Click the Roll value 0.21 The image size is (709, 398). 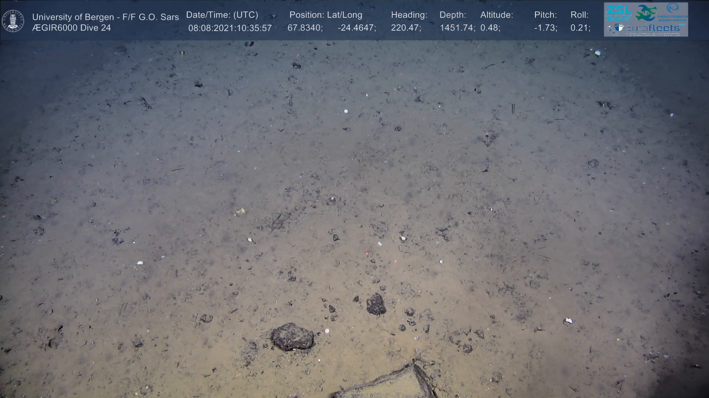tap(580, 28)
